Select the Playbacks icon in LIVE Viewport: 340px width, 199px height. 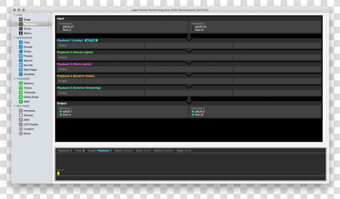pos(21,24)
